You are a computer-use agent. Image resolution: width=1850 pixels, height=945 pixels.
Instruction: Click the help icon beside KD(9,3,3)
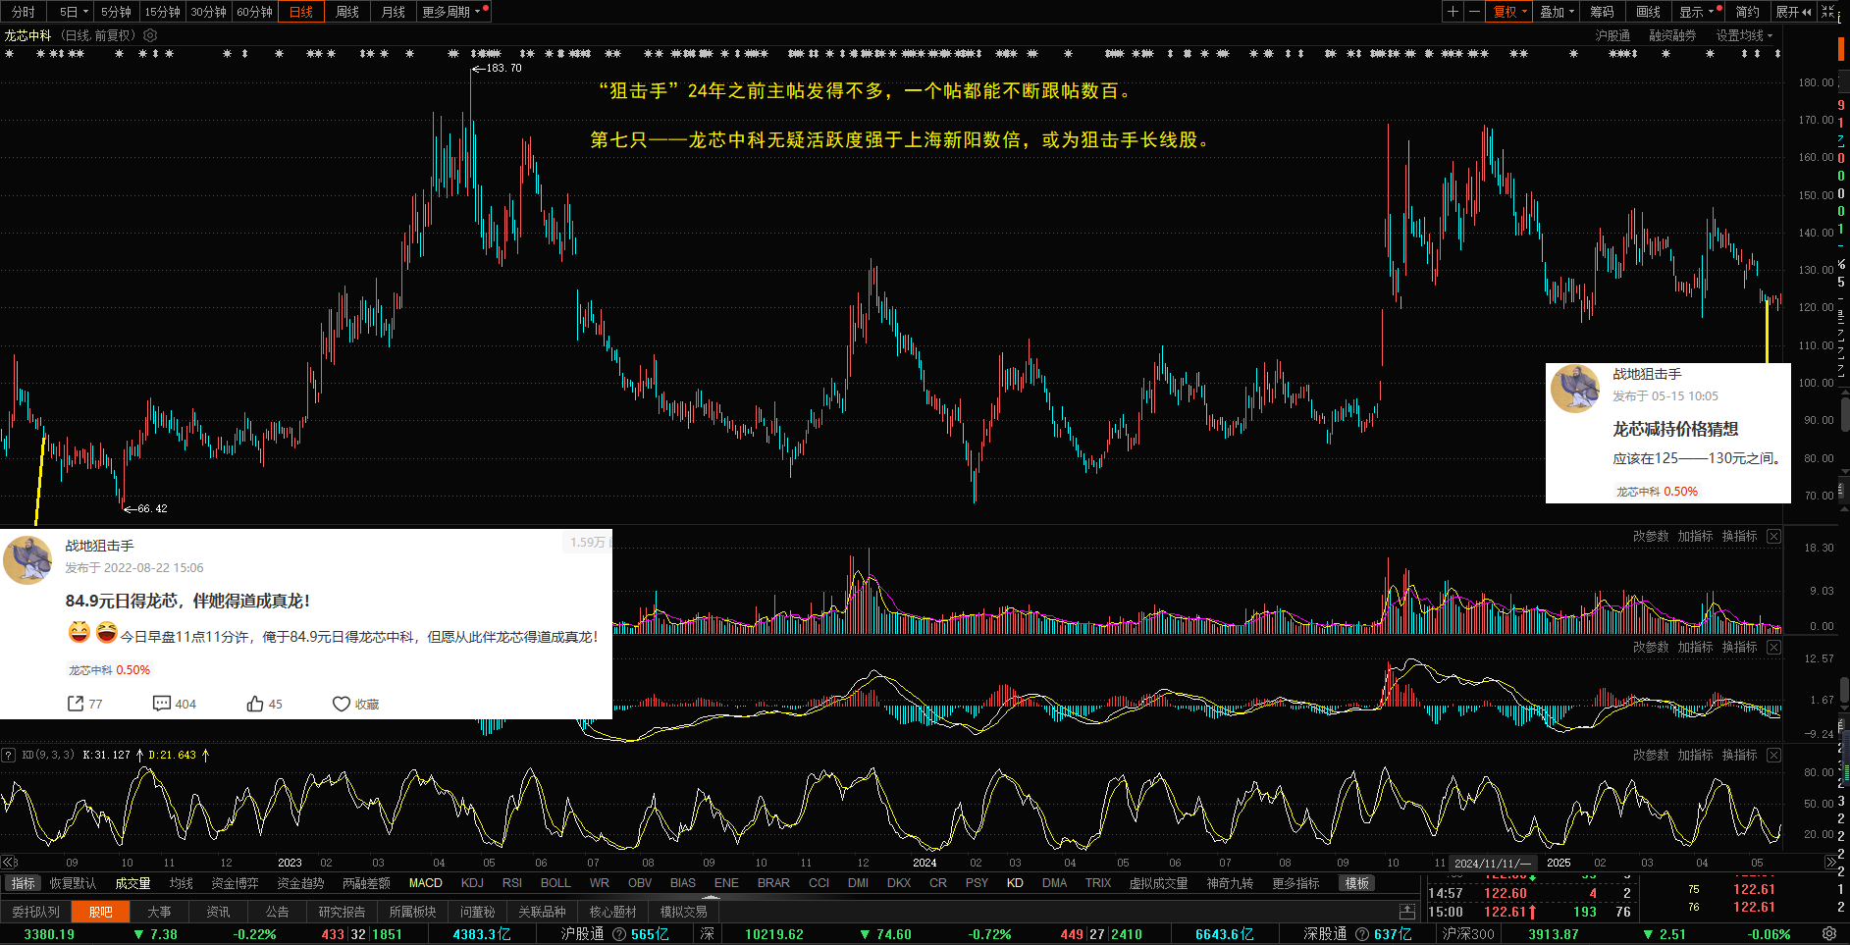(x=8, y=755)
